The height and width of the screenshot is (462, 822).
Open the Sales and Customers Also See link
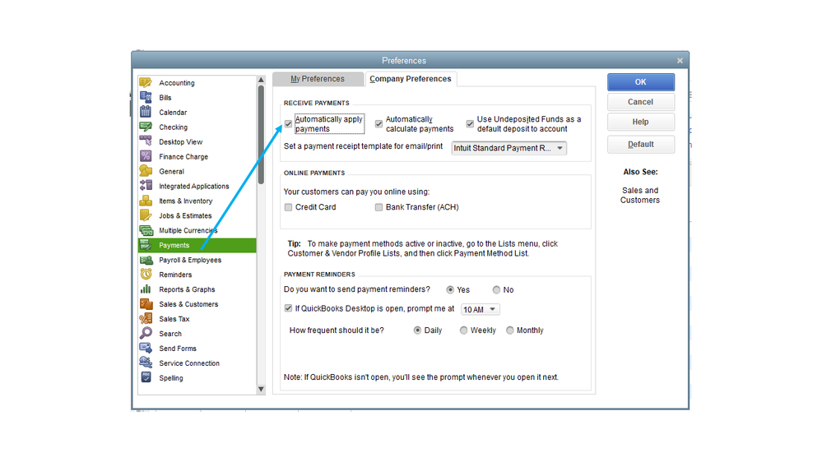(x=640, y=196)
